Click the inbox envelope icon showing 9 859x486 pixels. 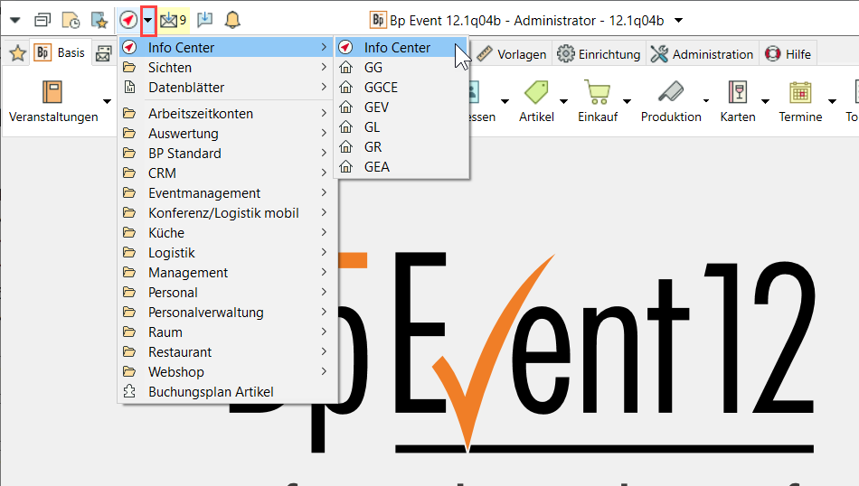[x=168, y=20]
